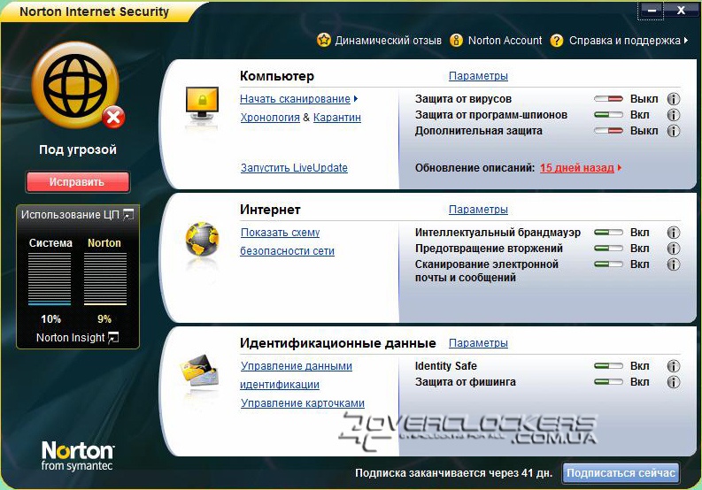Click the Динамический отзыв star icon

point(324,41)
